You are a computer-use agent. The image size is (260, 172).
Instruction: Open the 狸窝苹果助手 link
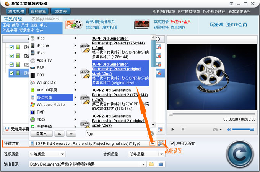coord(239,11)
